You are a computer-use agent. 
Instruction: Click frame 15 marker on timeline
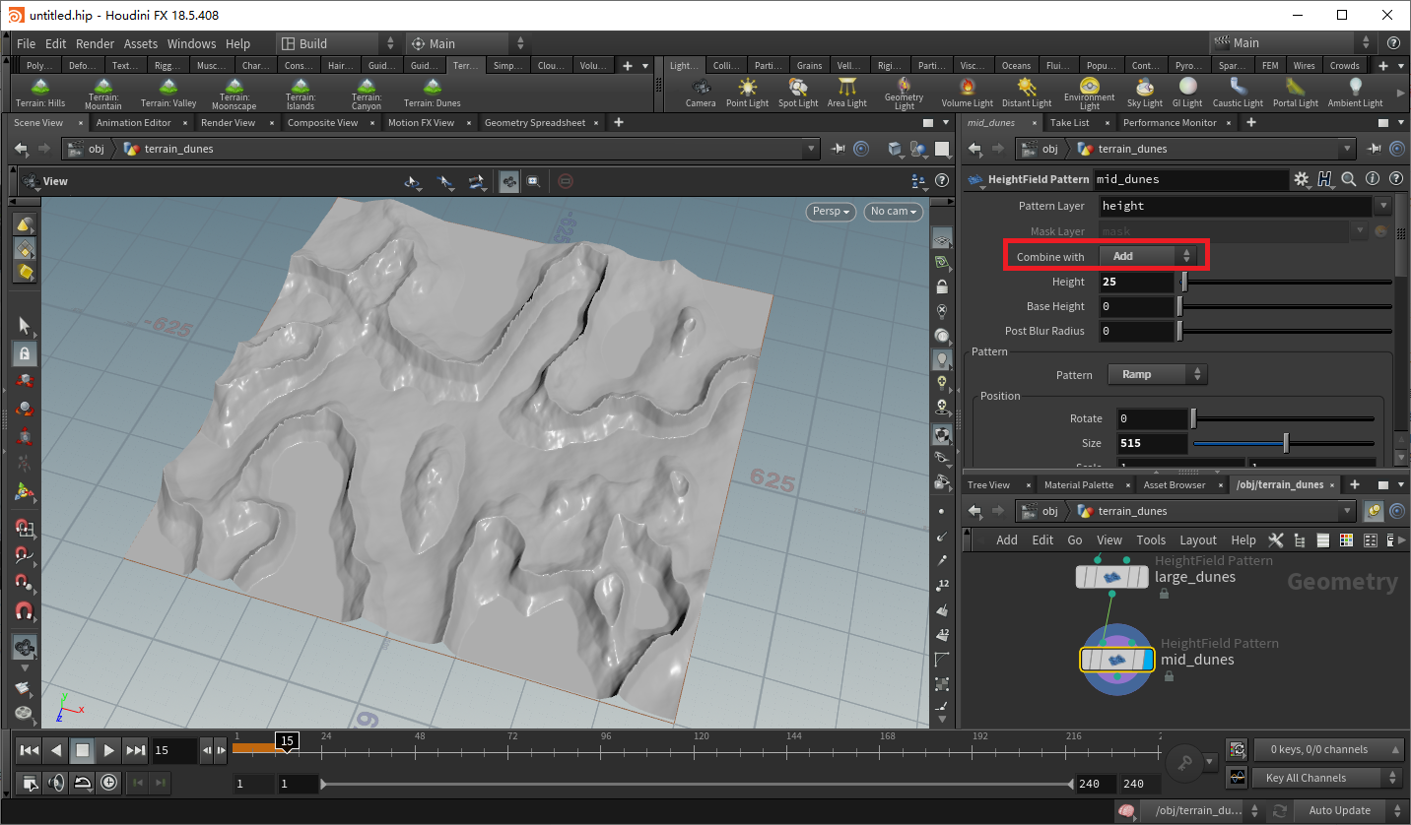287,740
